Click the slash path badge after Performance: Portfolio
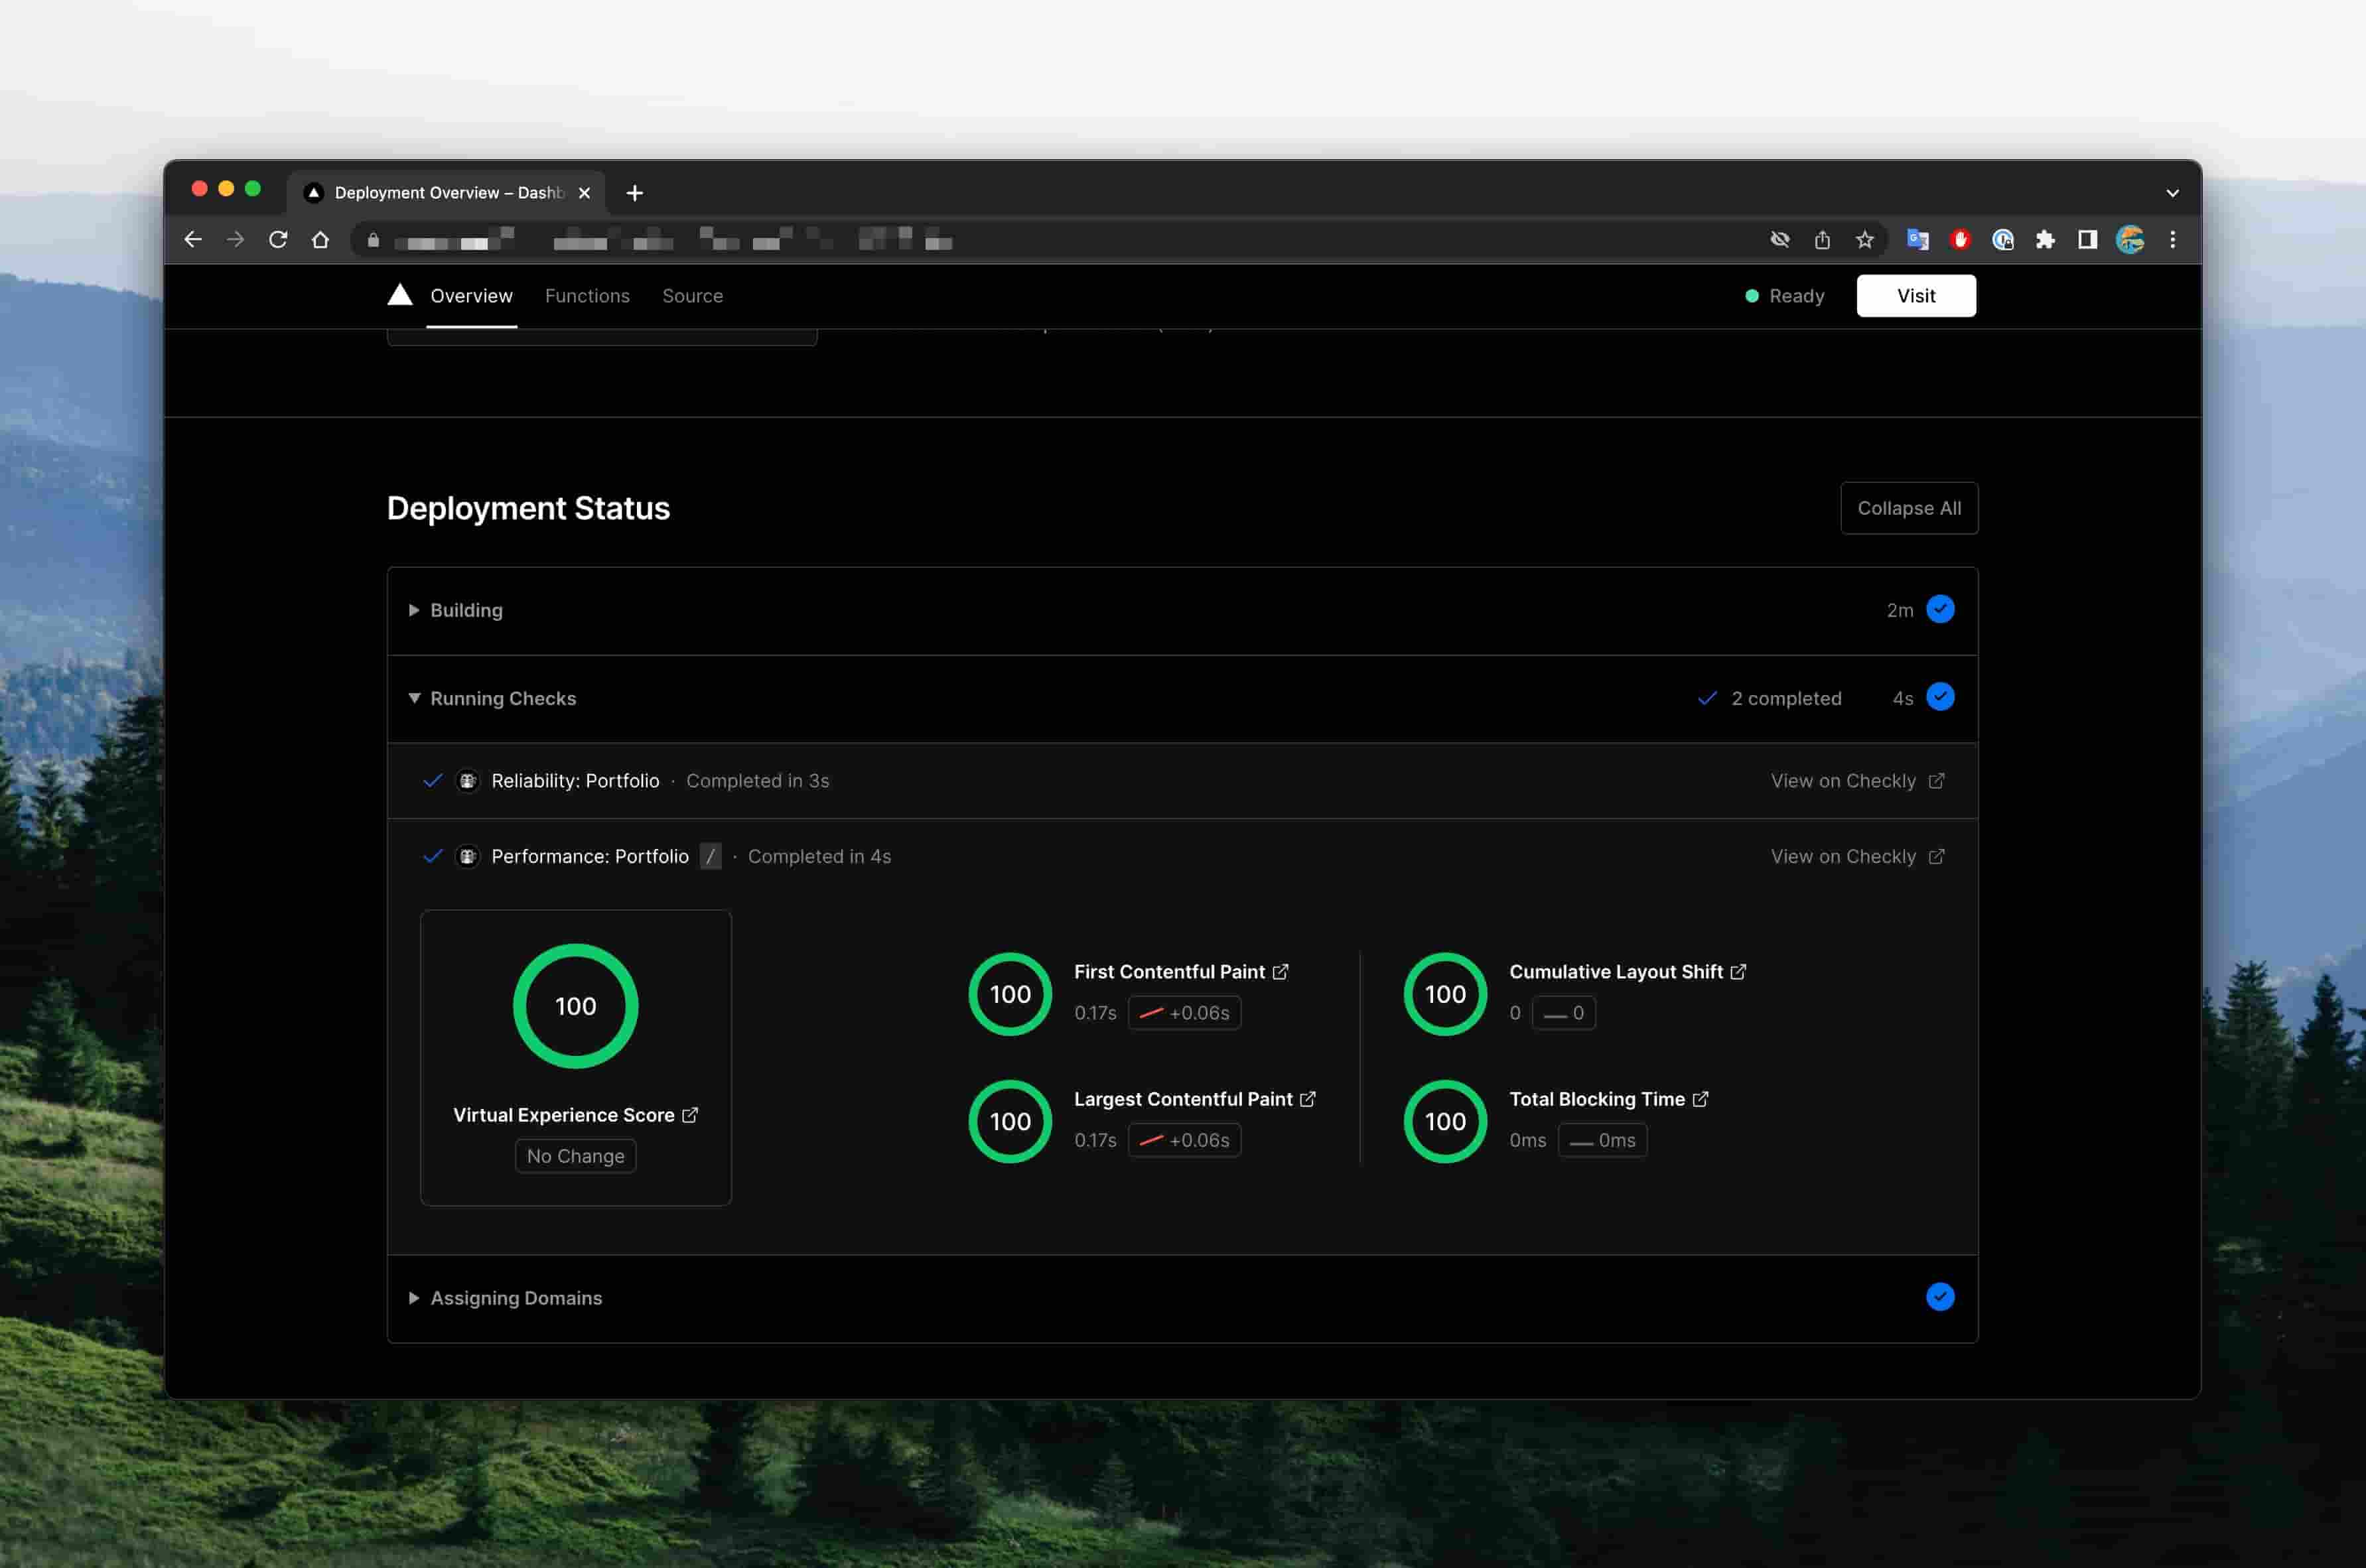2366x1568 pixels. [710, 857]
